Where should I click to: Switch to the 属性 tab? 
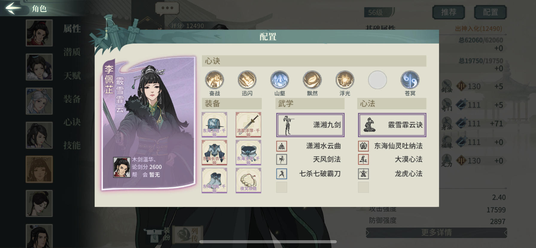point(72,29)
